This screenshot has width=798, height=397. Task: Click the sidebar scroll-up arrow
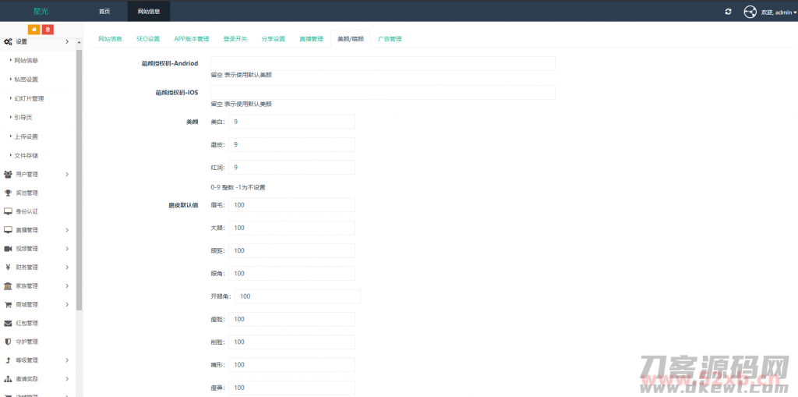pyautogui.click(x=79, y=42)
